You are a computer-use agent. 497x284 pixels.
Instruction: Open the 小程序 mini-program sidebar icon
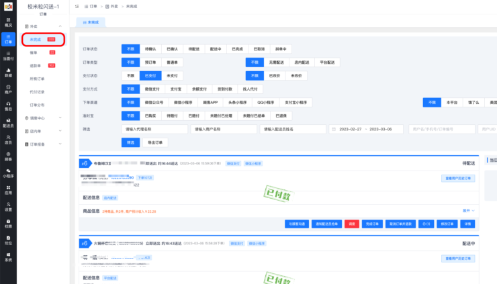[x=8, y=173]
